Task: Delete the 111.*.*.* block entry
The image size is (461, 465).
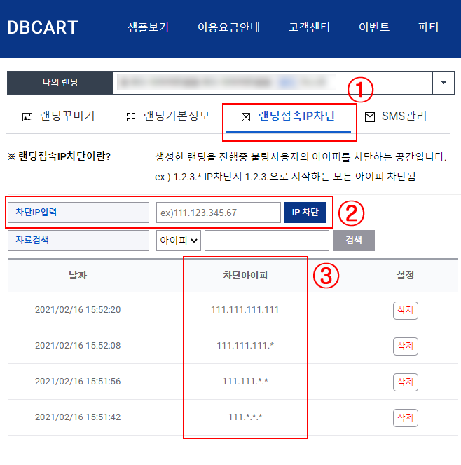Action: point(405,417)
